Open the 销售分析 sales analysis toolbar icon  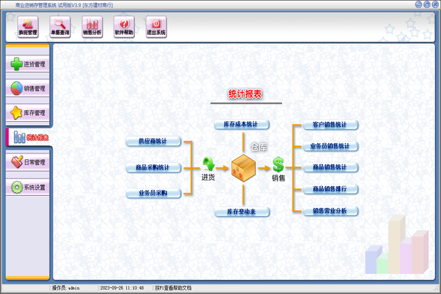[x=92, y=26]
